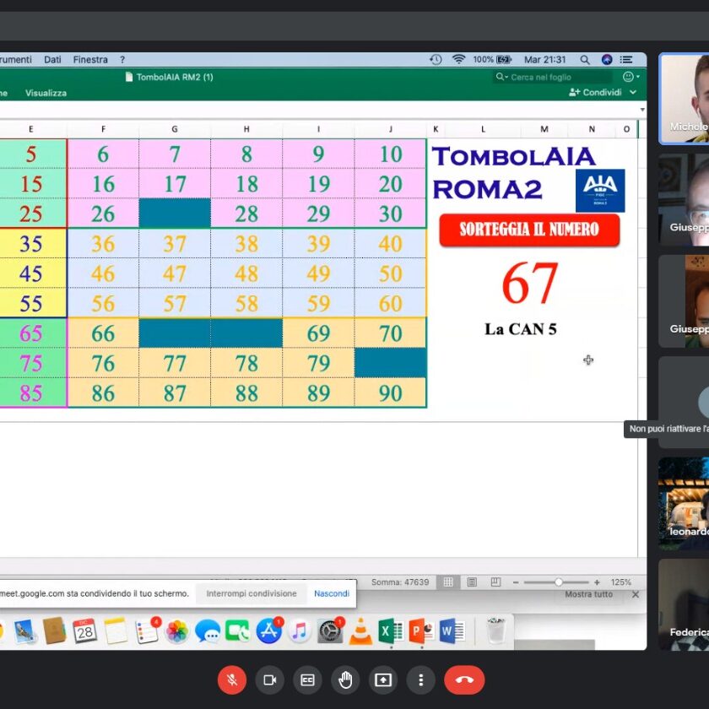This screenshot has height=709, width=709.
Task: Toggle the camera off
Action: 270,679
